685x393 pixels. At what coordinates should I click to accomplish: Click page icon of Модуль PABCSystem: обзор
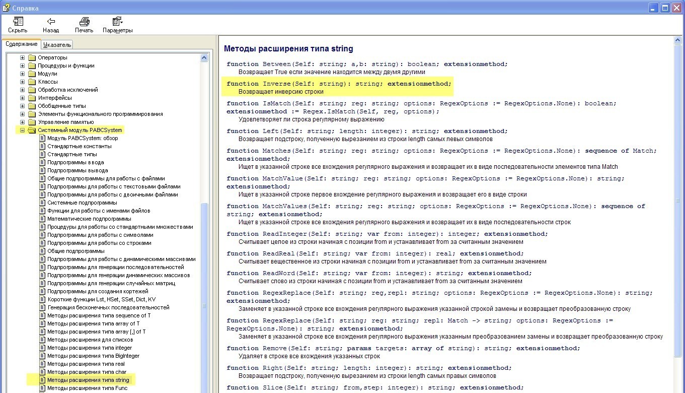[x=42, y=138]
